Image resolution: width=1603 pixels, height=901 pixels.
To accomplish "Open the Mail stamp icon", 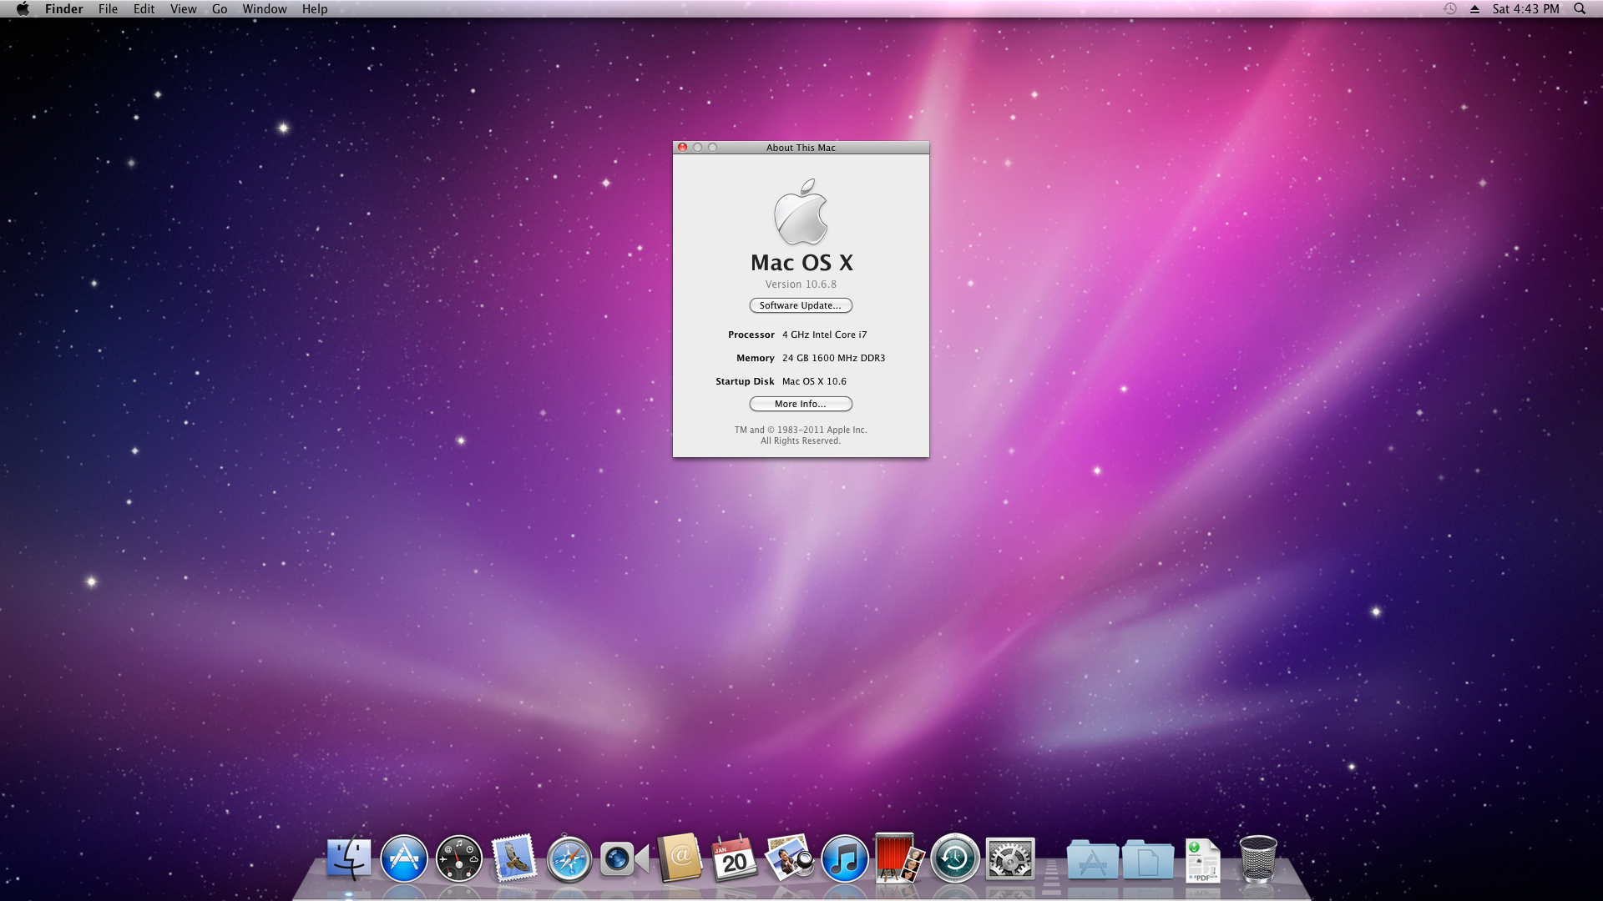I will [513, 858].
